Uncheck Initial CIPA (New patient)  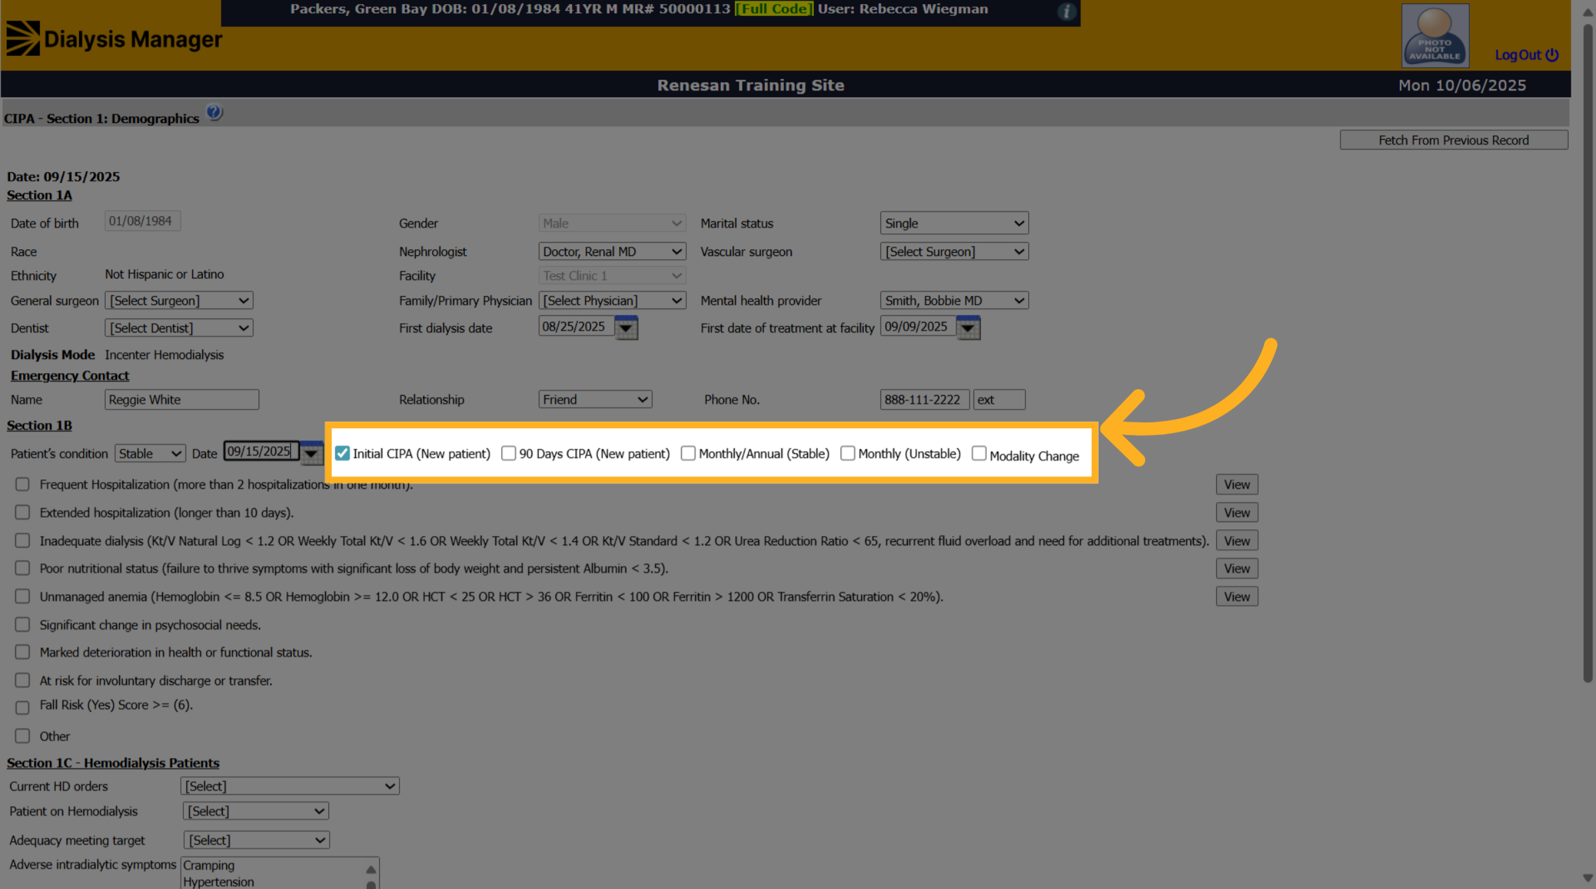pyautogui.click(x=342, y=453)
